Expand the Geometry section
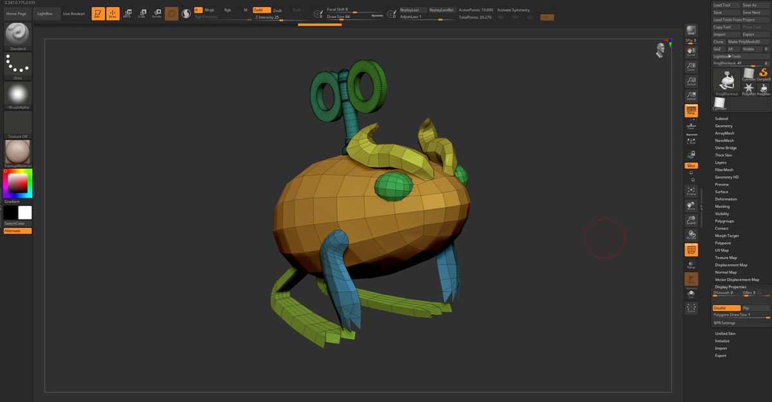The width and height of the screenshot is (772, 402). click(723, 126)
